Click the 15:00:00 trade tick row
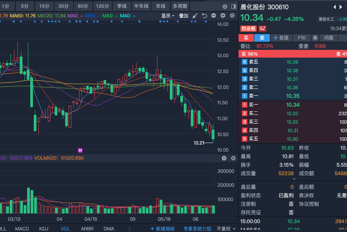Screen dimensions: 347x232 point(293,222)
